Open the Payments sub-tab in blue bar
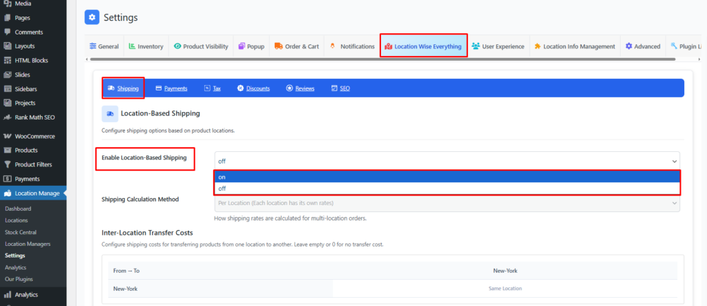 171,88
